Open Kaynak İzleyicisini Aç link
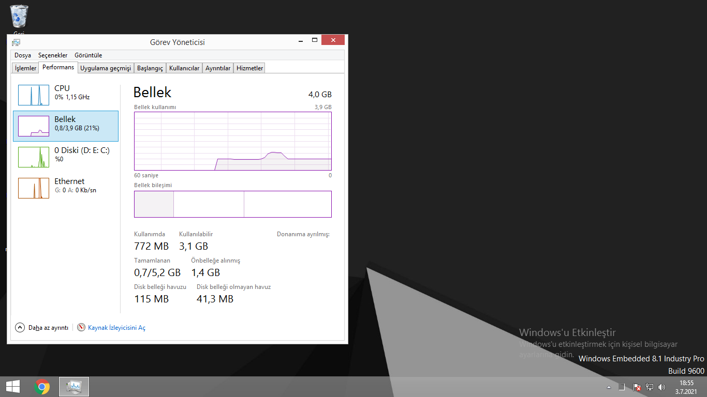 [116, 327]
